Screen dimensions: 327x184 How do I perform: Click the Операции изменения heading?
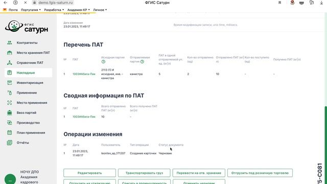(x=93, y=134)
